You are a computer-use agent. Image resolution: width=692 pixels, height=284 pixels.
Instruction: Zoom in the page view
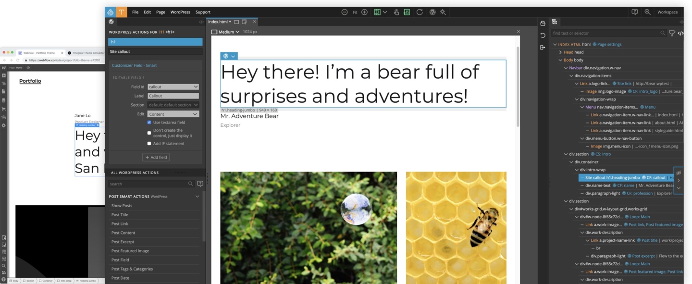click(x=365, y=12)
